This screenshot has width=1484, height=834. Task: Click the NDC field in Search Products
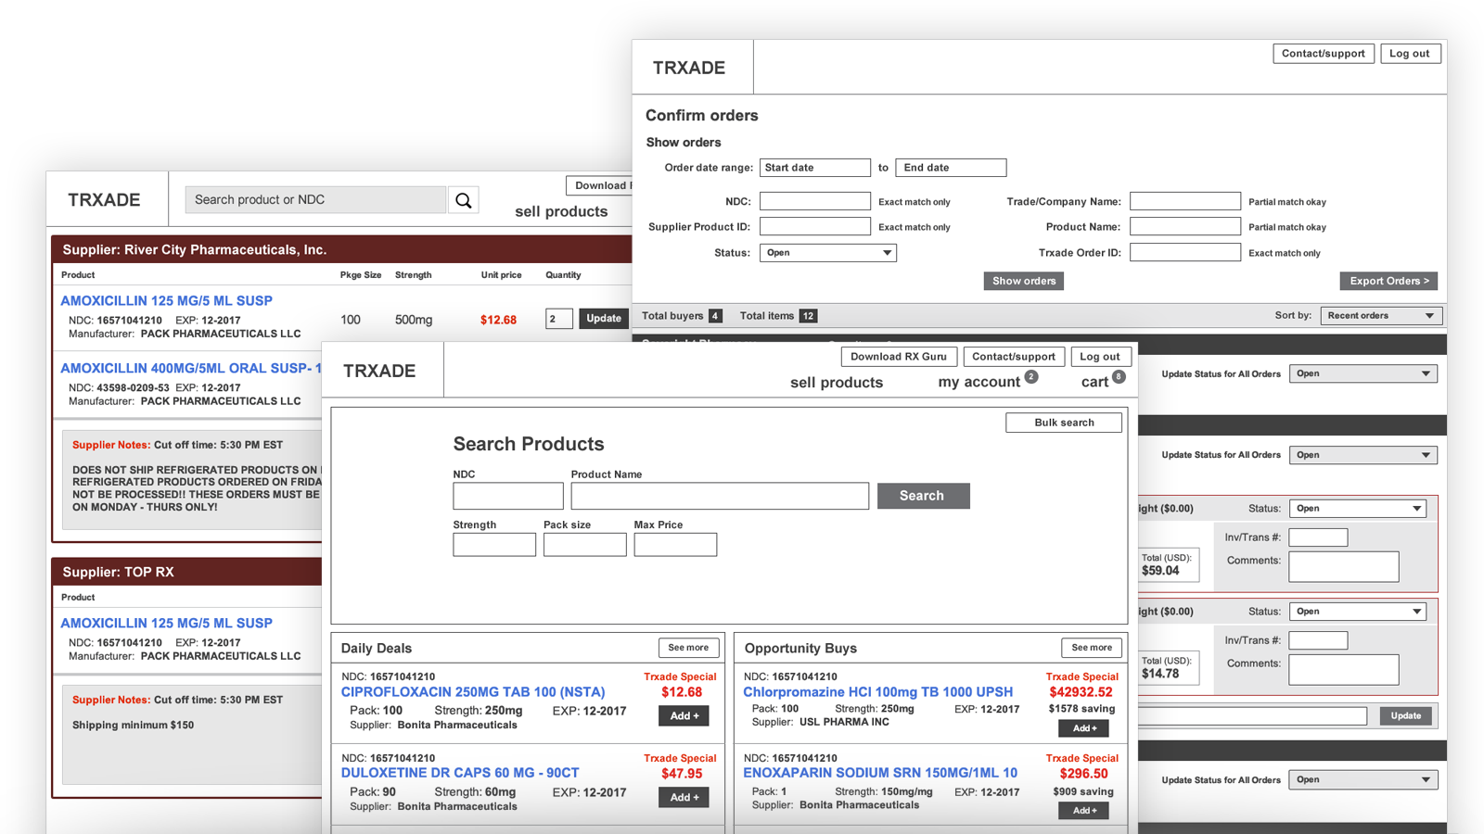pyautogui.click(x=508, y=496)
